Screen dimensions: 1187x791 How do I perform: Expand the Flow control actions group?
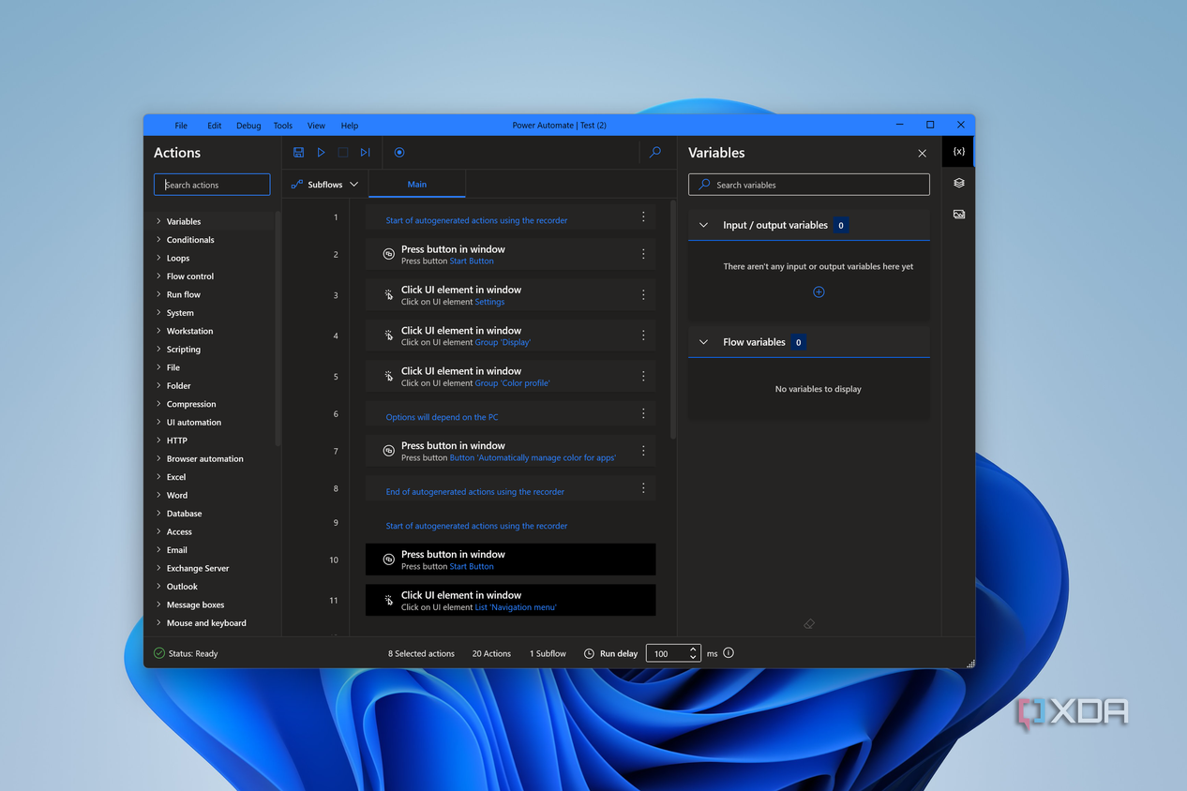pos(158,276)
